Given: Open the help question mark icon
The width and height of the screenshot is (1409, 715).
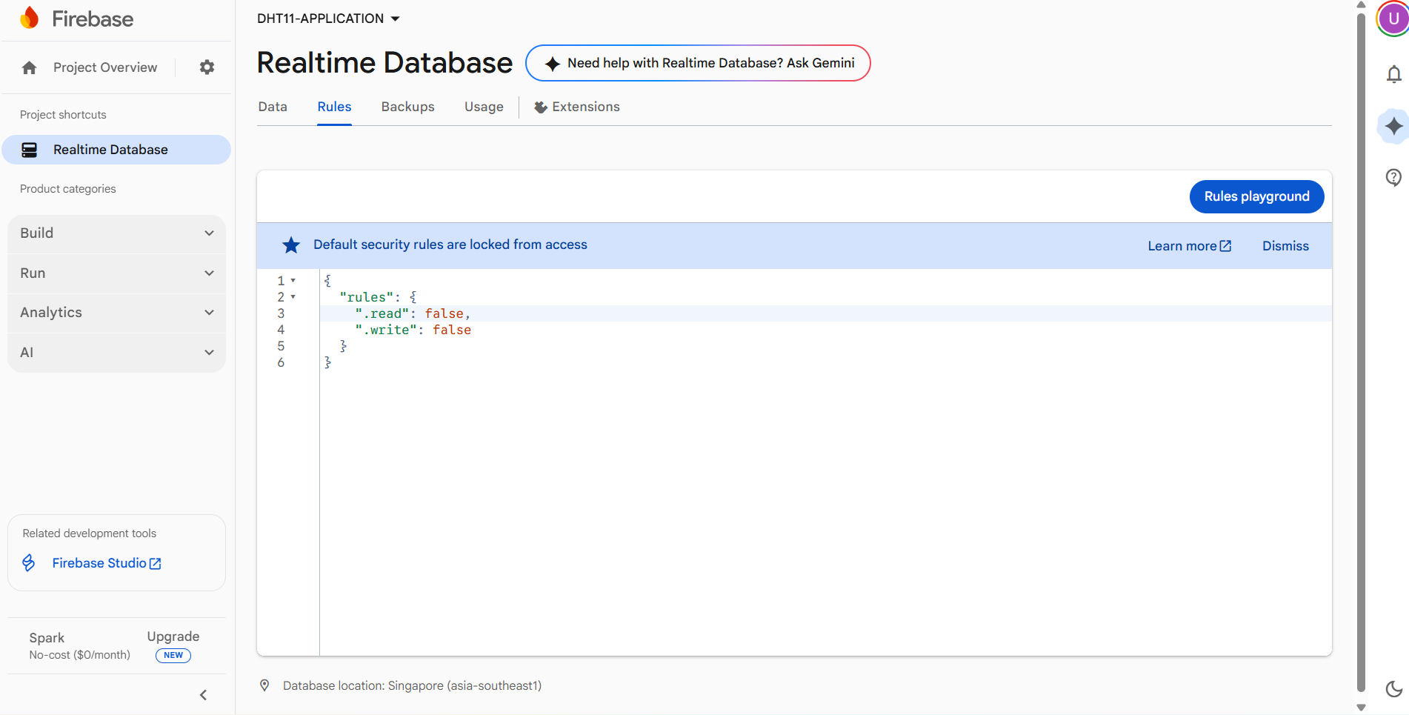Looking at the screenshot, I should pyautogui.click(x=1393, y=177).
